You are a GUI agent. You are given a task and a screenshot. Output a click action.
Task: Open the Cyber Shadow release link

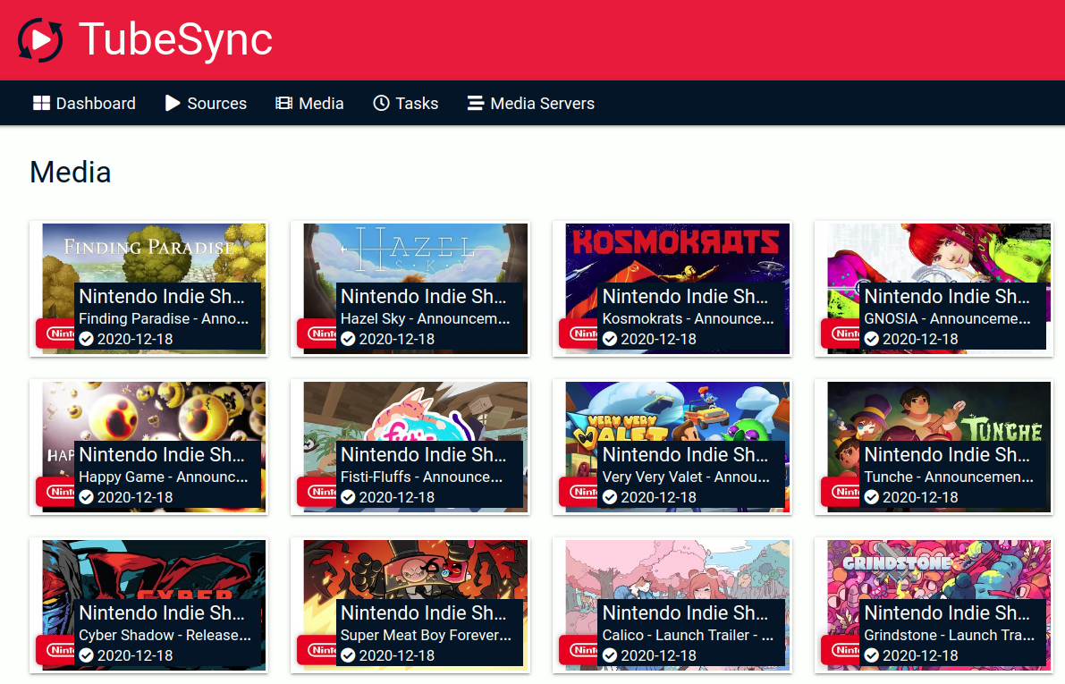pyautogui.click(x=165, y=635)
